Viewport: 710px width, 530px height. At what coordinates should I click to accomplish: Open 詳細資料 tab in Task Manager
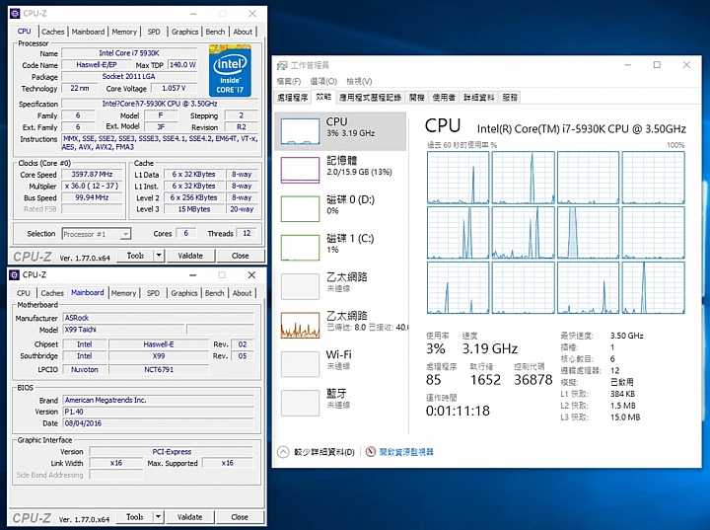[x=479, y=98]
